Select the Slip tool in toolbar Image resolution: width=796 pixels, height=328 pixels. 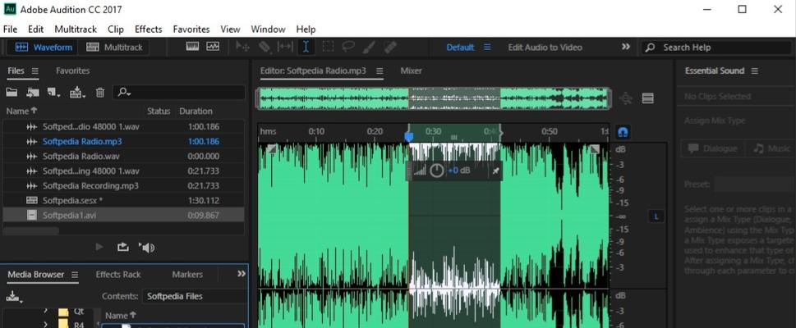click(x=285, y=47)
